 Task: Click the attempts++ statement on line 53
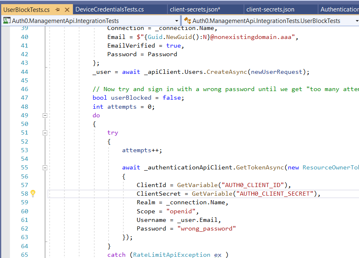tap(142, 150)
